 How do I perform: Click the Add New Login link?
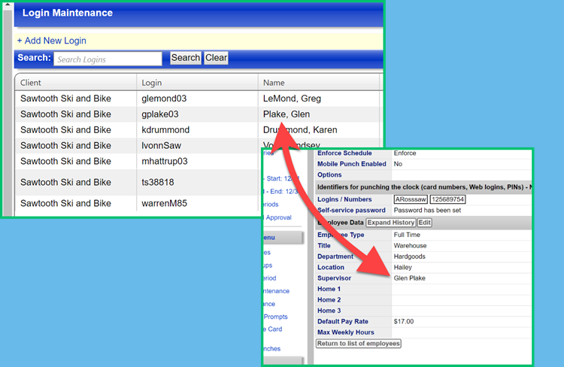pos(51,41)
